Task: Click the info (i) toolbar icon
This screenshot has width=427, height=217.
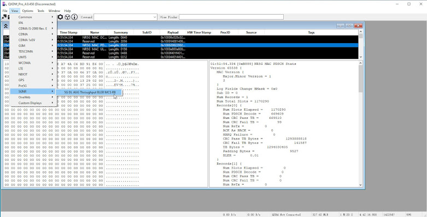Action: pyautogui.click(x=74, y=17)
